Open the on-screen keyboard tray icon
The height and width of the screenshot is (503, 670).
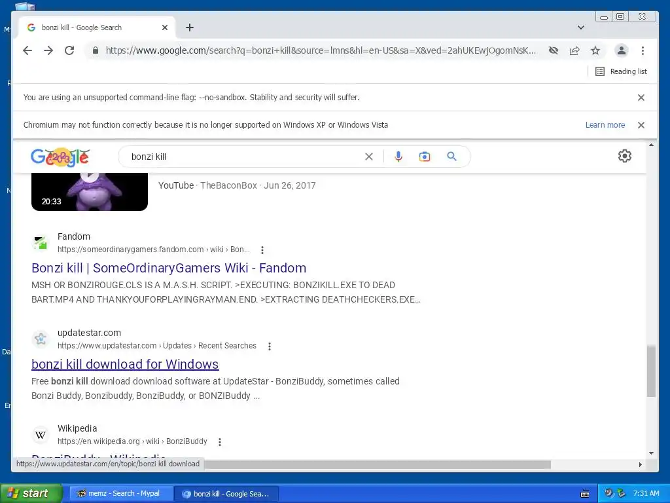585,494
